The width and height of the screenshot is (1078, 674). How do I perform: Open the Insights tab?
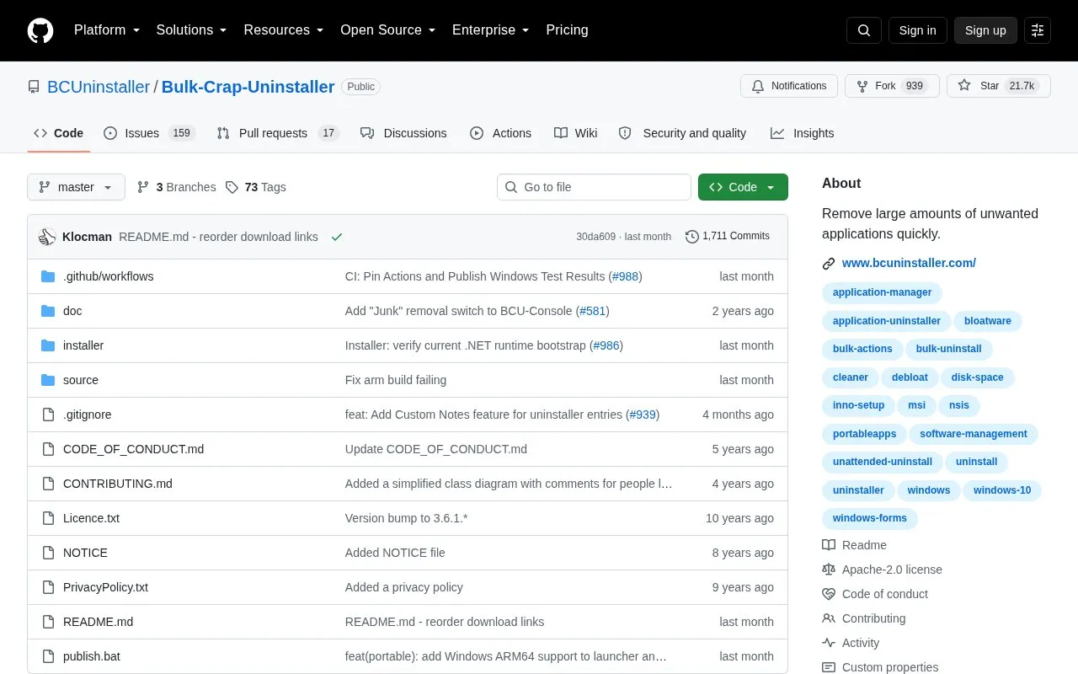[x=802, y=133]
